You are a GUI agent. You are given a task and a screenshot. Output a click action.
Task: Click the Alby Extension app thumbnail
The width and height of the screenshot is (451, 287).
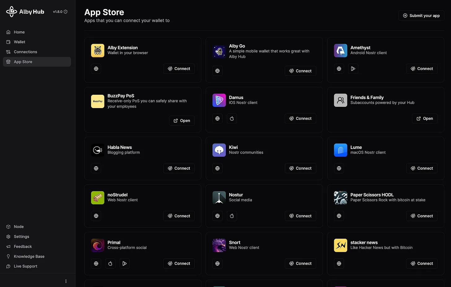coord(98,50)
